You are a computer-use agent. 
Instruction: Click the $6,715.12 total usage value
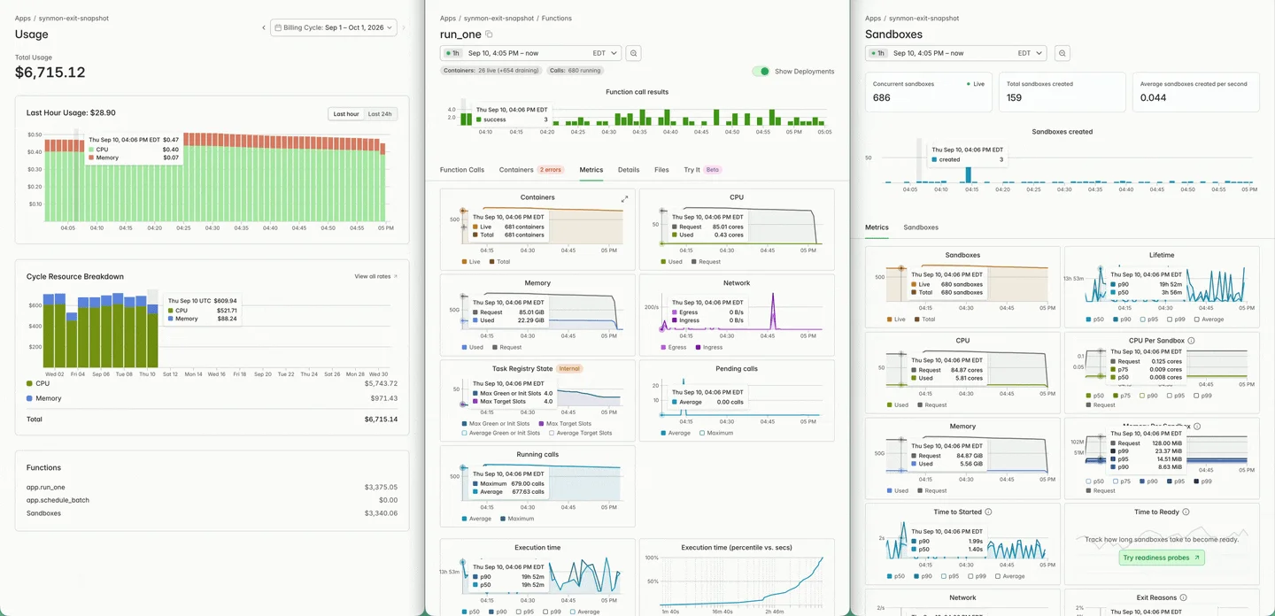[x=50, y=73]
